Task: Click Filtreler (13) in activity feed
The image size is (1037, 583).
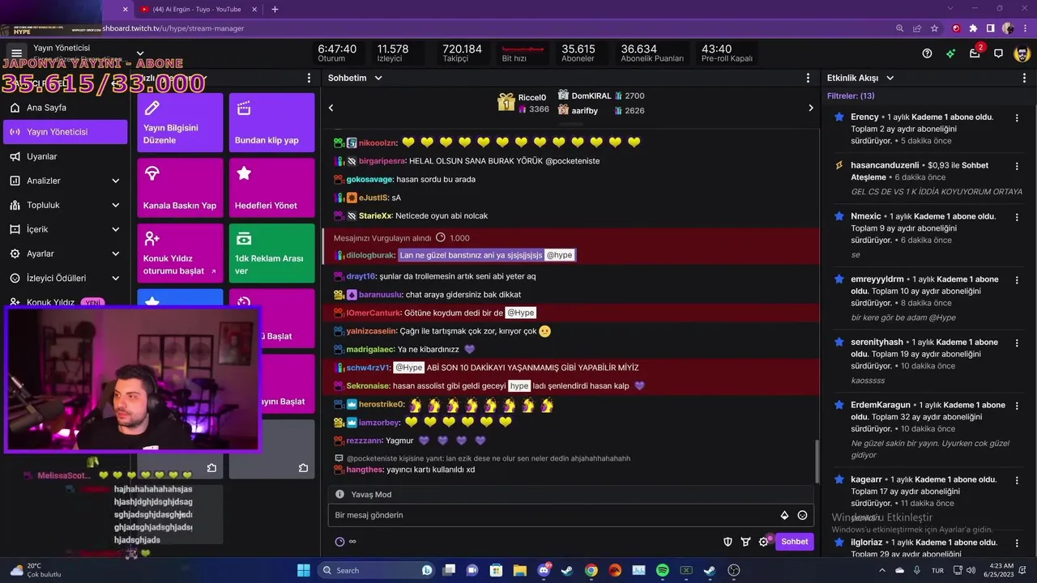Action: click(x=851, y=96)
